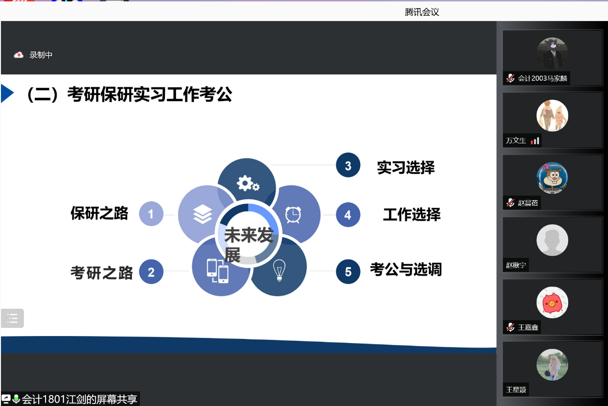608x406 pixels.
Task: Click the green microphone icon of the screen sharer
Action: pyautogui.click(x=16, y=399)
